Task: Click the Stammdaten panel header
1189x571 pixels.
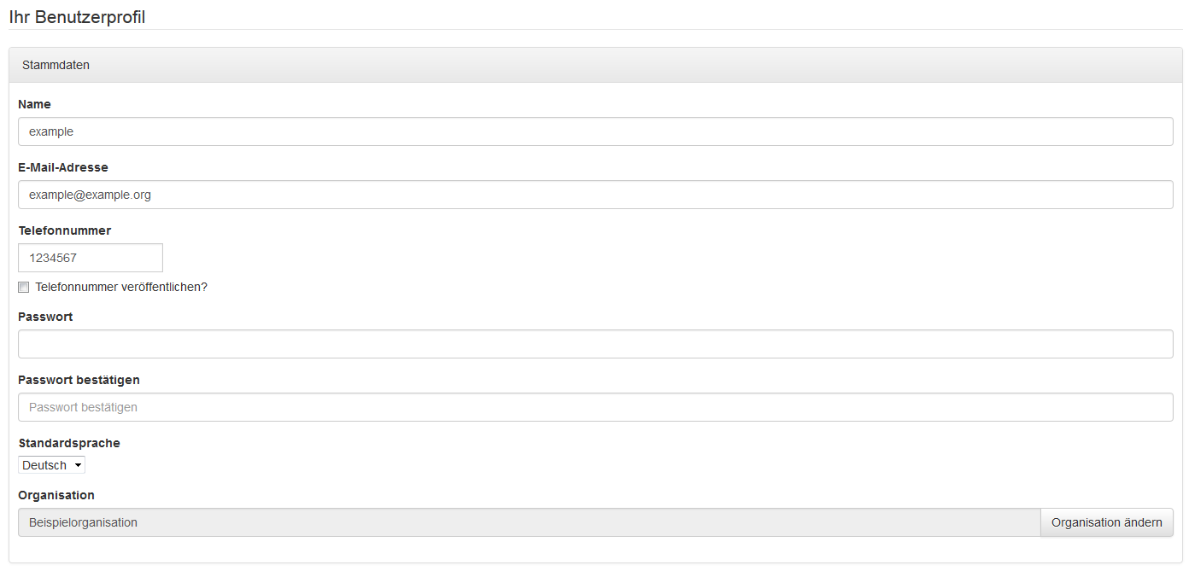Action: coord(56,65)
